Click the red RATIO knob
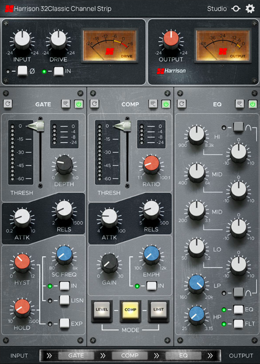Screen dimensions: 260x364 (151, 164)
